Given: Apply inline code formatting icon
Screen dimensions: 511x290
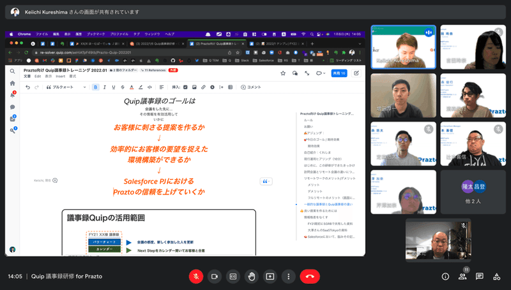Looking at the screenshot, I should (x=149, y=87).
